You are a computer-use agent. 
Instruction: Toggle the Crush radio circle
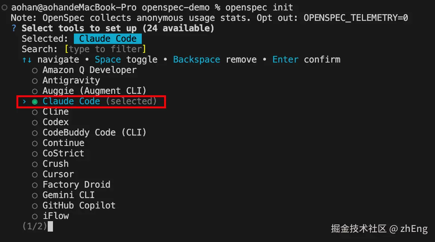click(x=35, y=164)
